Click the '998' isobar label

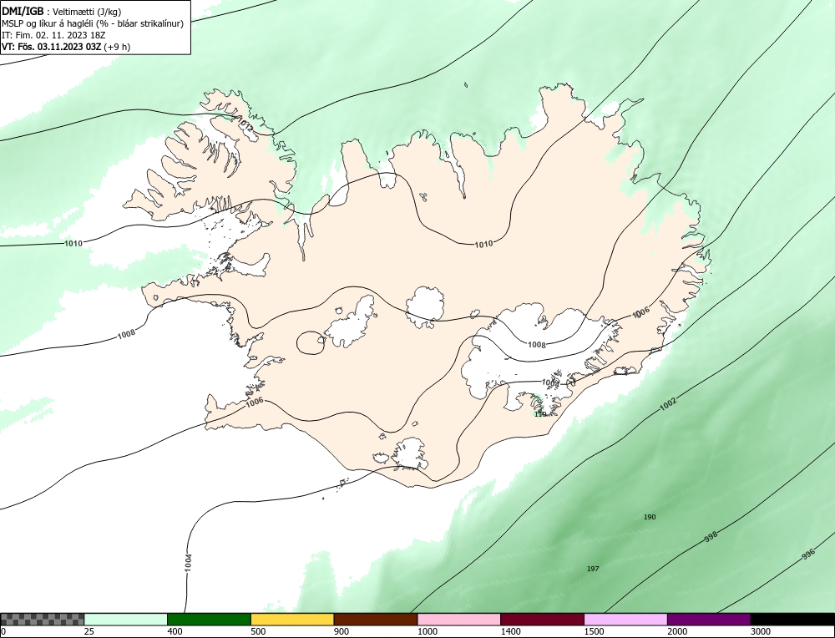coord(711,536)
